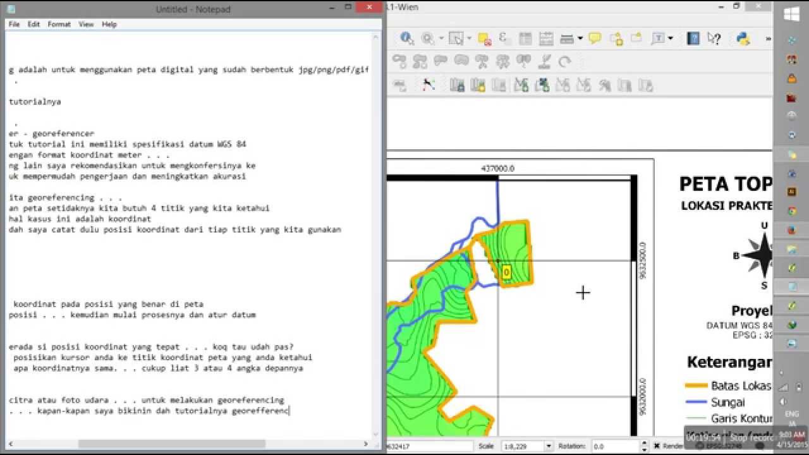The image size is (809, 455).
Task: Click Deselect Features from All Layers icon
Action: (485, 39)
